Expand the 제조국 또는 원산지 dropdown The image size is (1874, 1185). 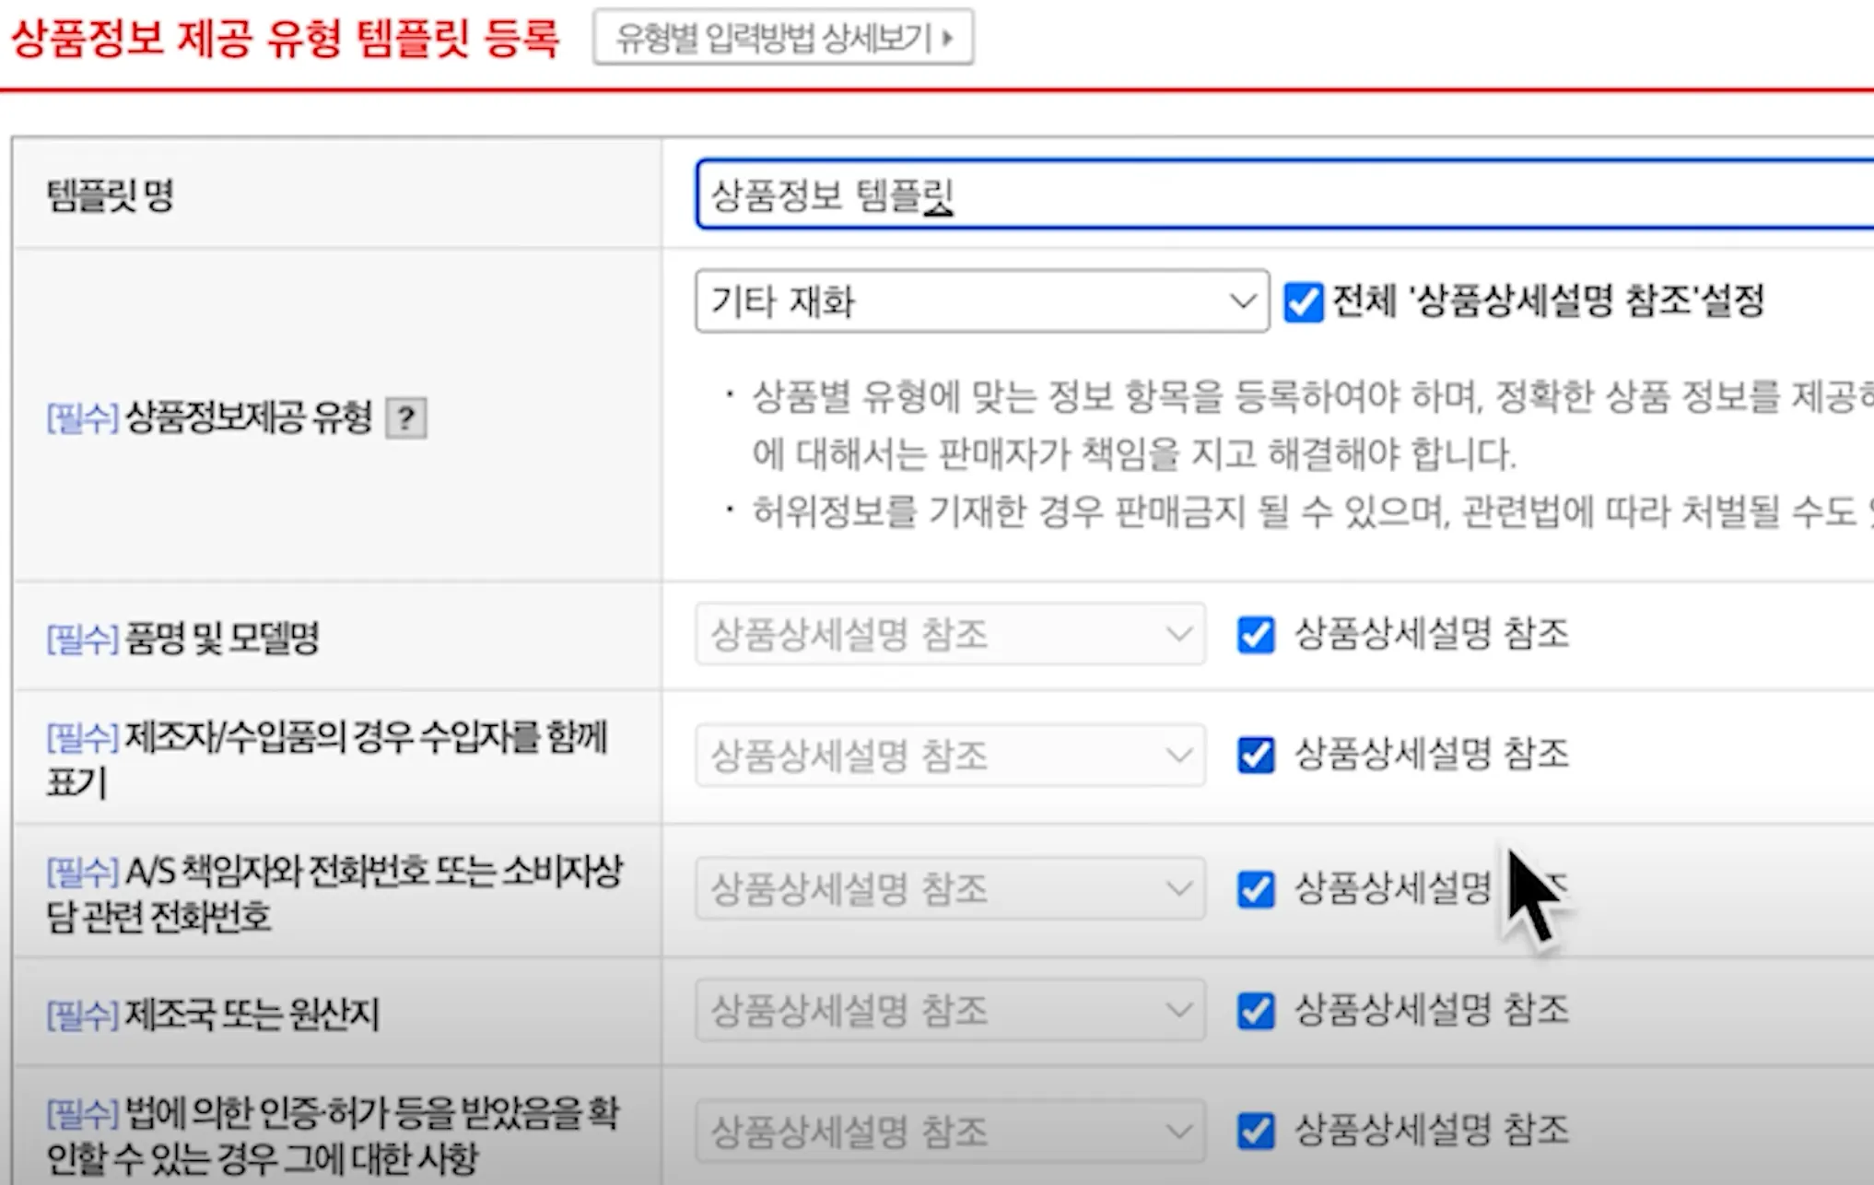pyautogui.click(x=949, y=1011)
